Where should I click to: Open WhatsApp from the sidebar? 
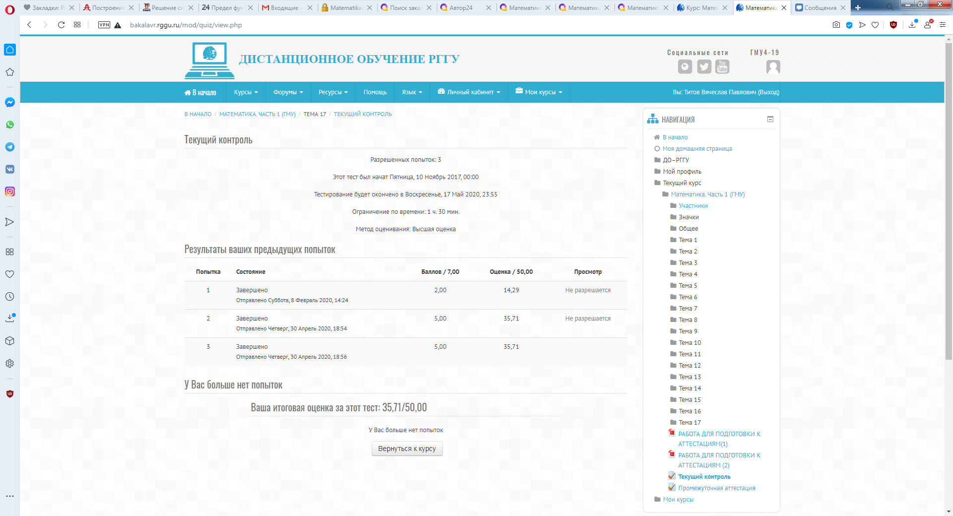pos(10,125)
